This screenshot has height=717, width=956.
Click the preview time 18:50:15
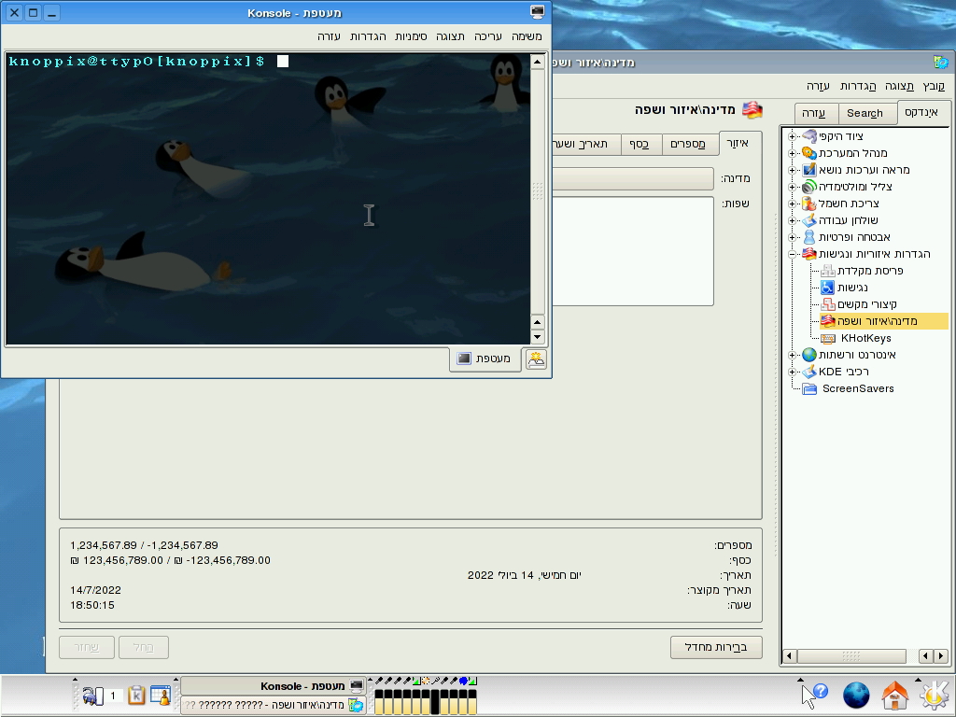click(x=92, y=605)
